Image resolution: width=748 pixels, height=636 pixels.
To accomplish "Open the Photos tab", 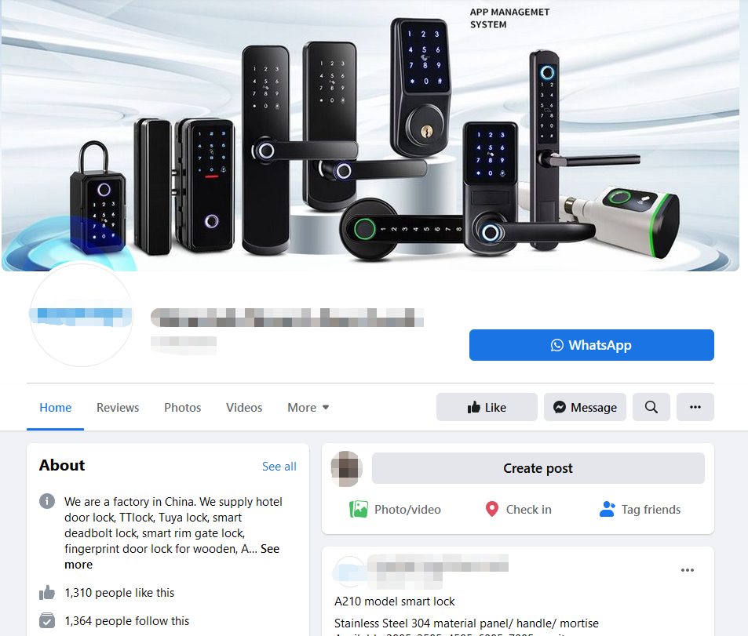I will 183,408.
